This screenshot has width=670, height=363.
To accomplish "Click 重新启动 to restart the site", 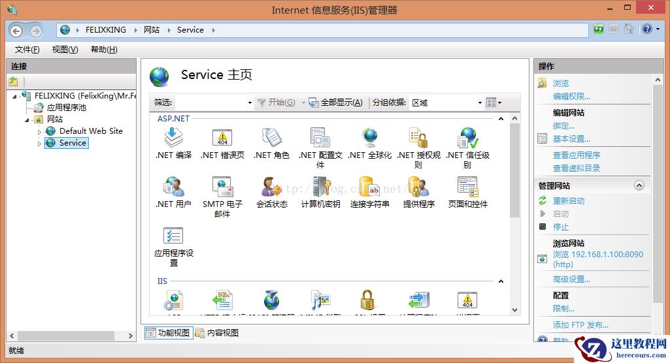I will [x=568, y=201].
